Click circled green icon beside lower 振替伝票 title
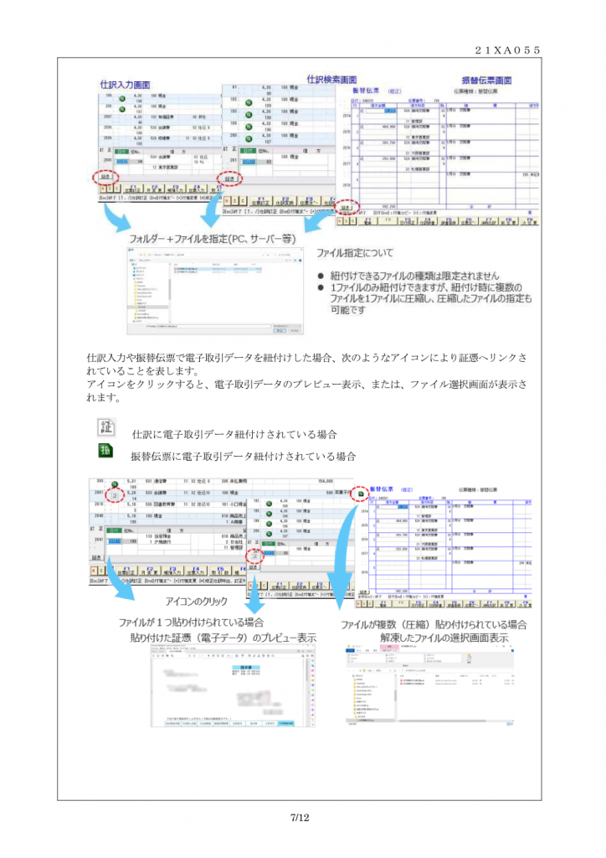 click(x=361, y=493)
